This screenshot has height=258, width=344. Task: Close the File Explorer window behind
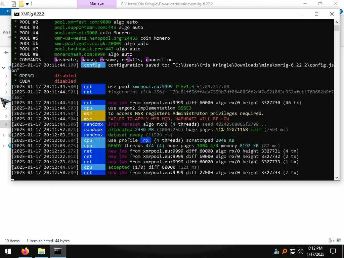pos(336,3)
